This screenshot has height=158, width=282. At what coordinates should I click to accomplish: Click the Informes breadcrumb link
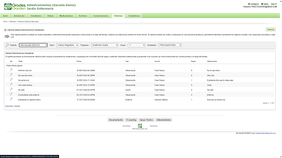[x=13, y=22]
